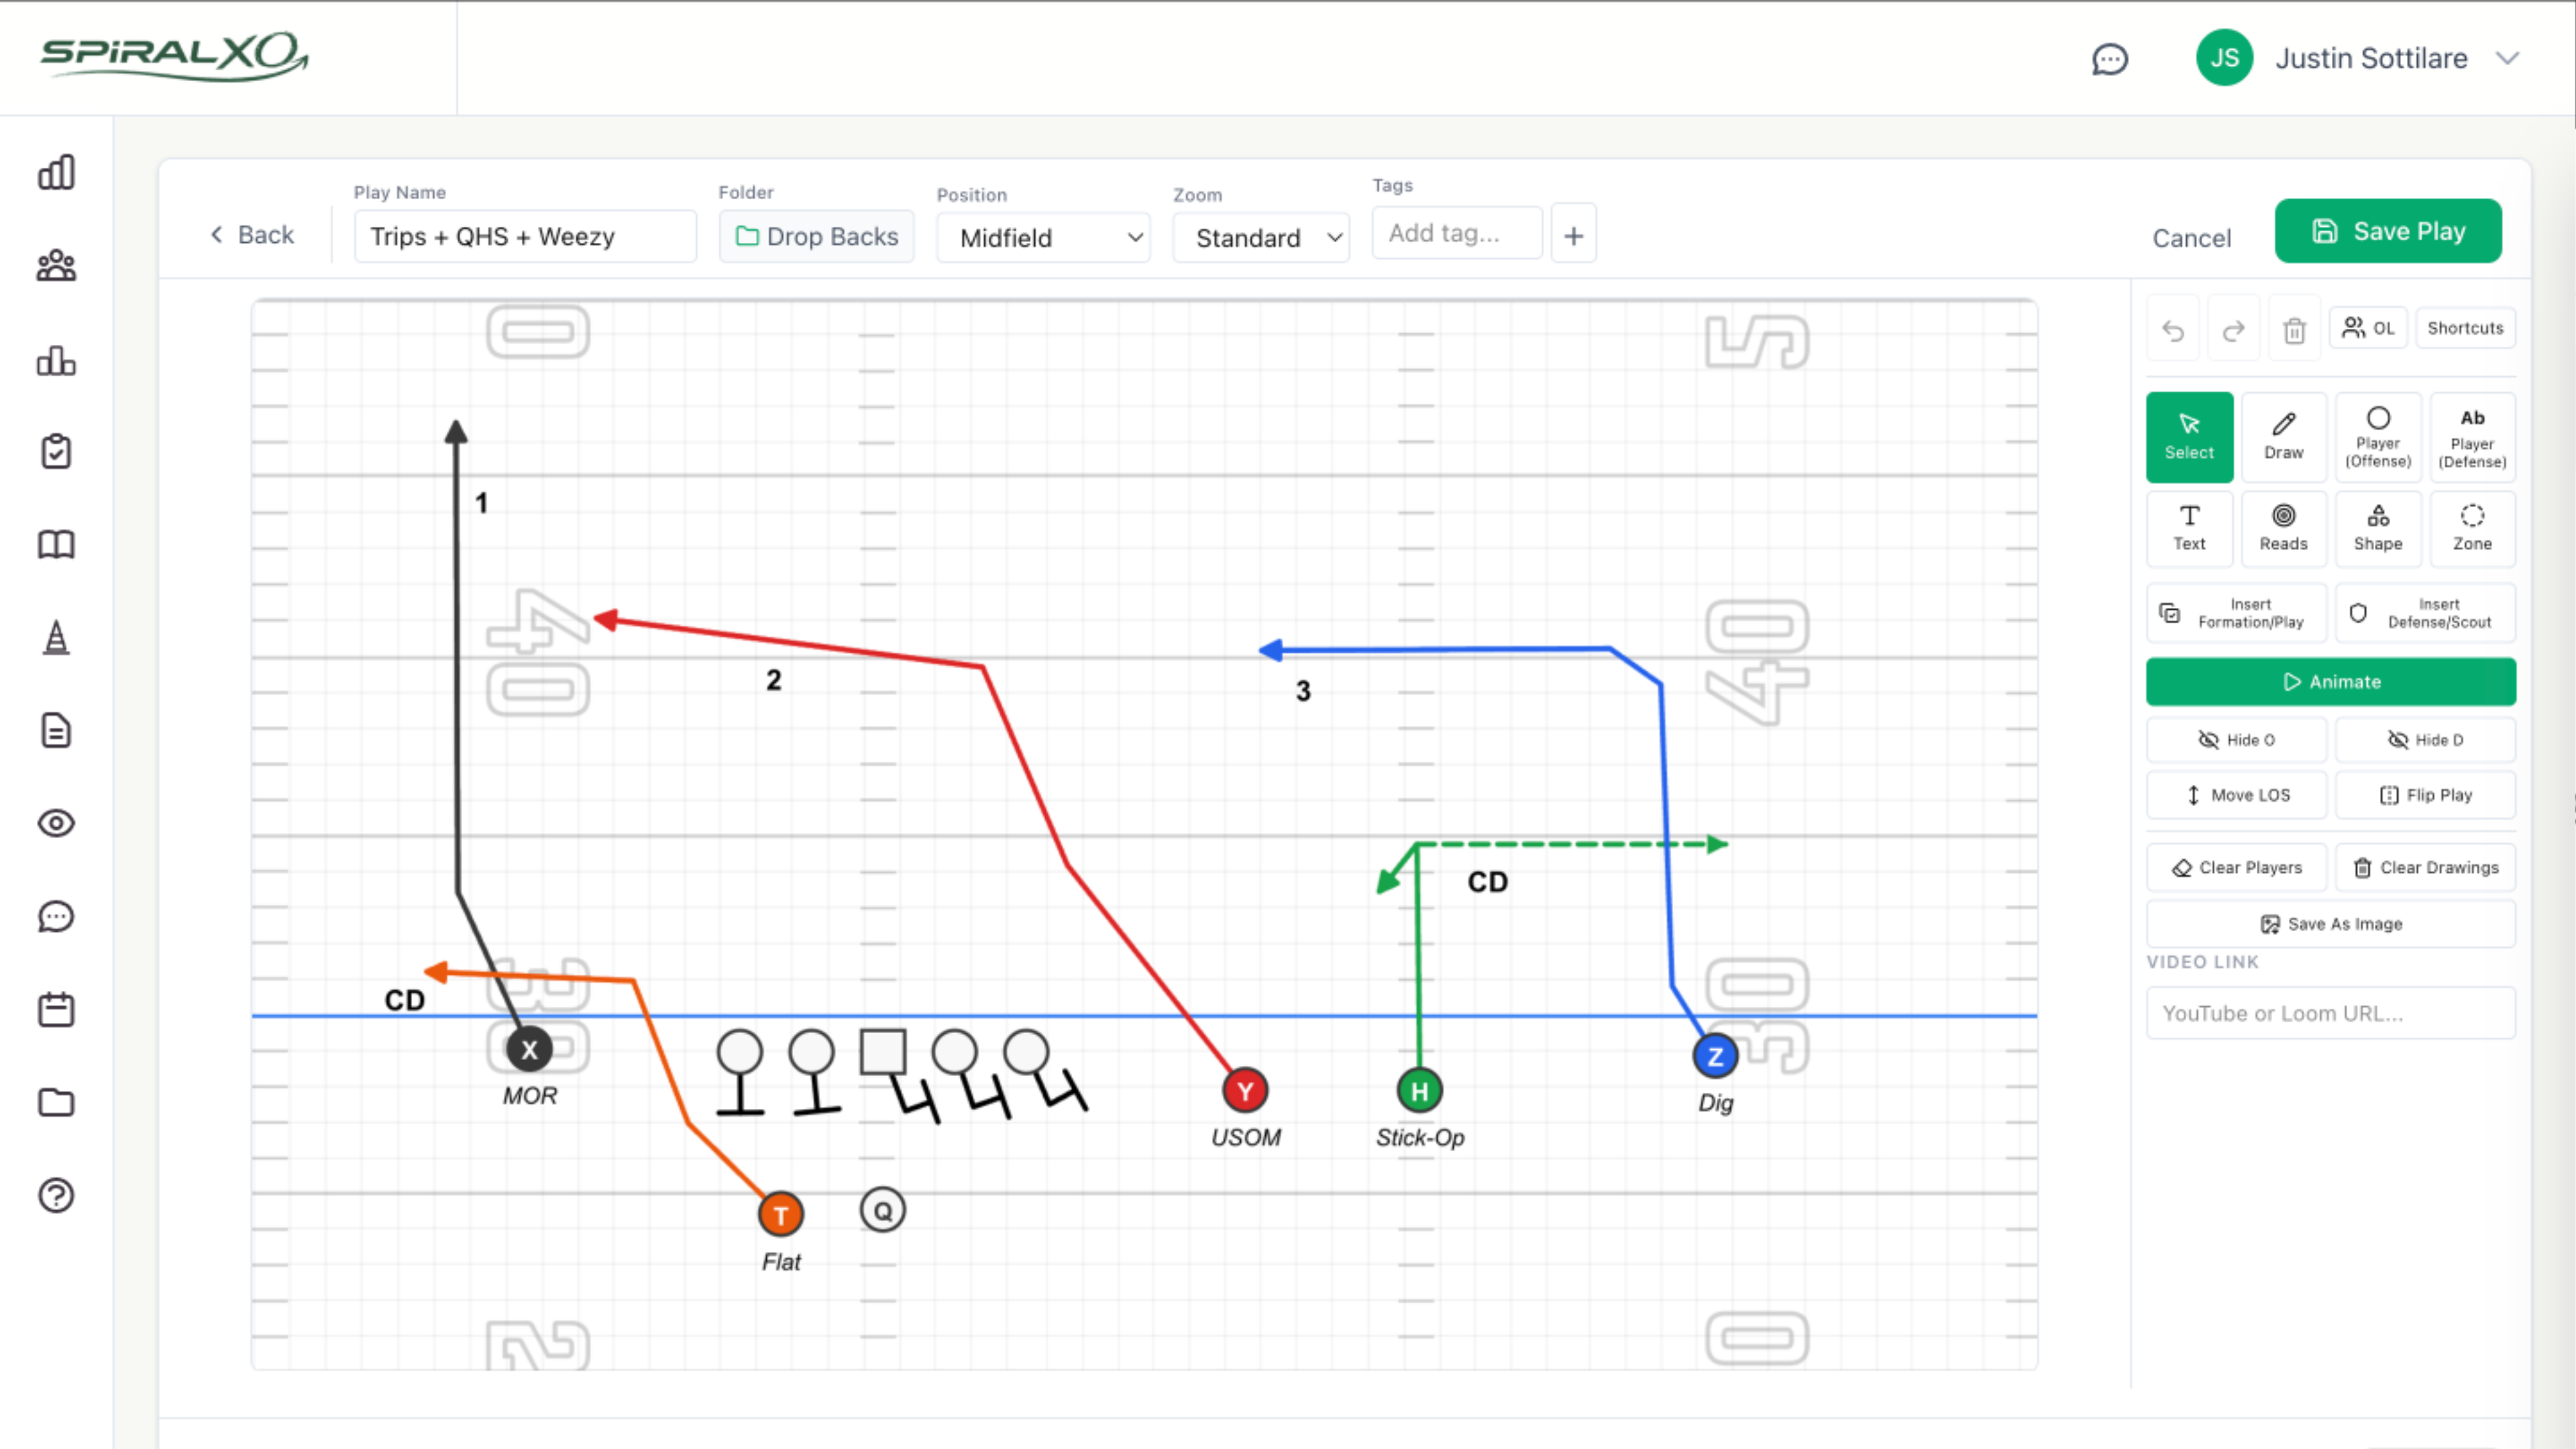Undo the last action
The width and height of the screenshot is (2576, 1449).
[2173, 328]
